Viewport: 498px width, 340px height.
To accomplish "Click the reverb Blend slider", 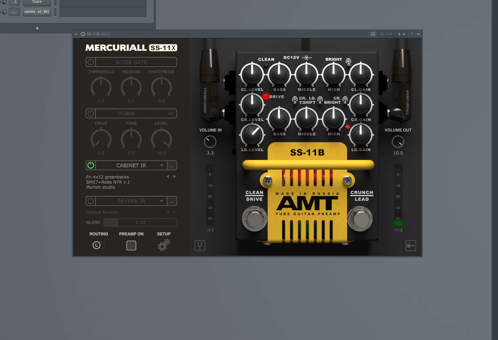I will pos(140,223).
